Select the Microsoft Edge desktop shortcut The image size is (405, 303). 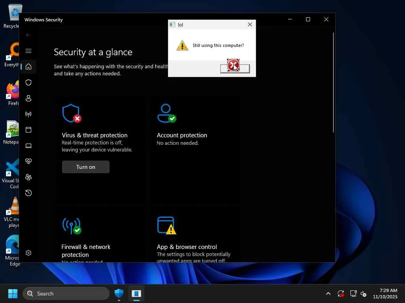[x=11, y=251]
